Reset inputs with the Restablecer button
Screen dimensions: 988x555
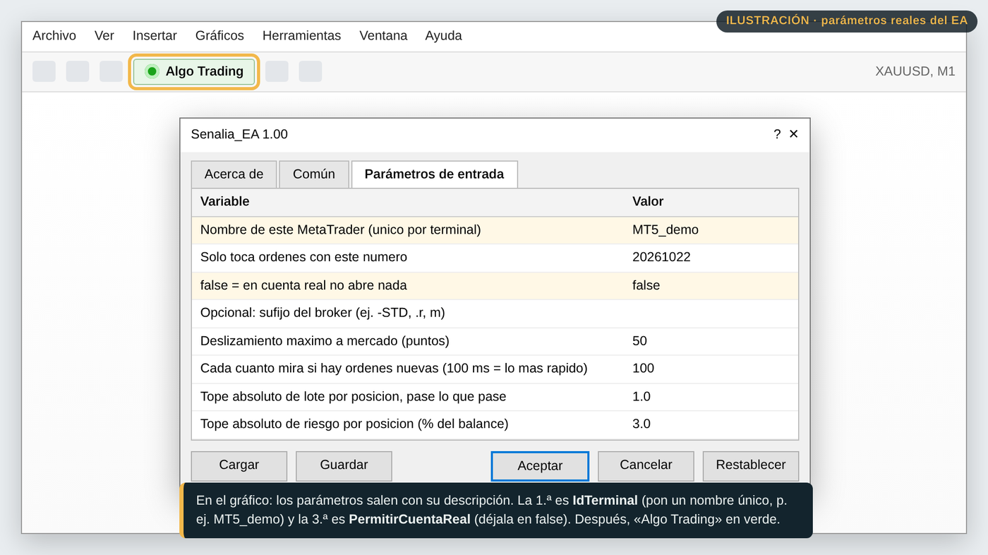(751, 465)
